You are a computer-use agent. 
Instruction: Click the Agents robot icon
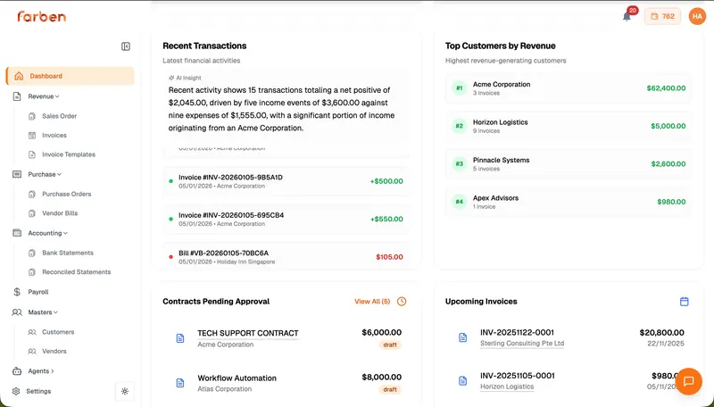[x=17, y=371]
